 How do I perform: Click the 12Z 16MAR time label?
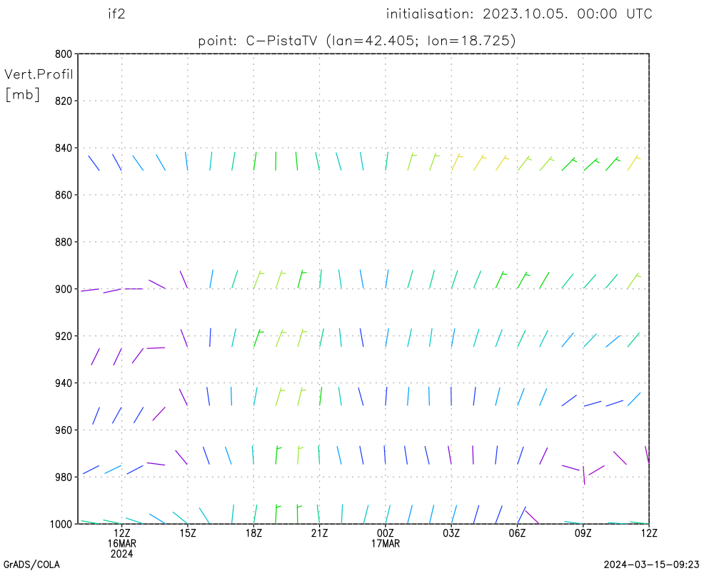tap(121, 537)
